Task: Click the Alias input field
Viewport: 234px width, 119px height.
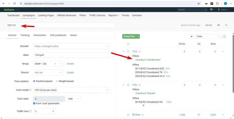Action: tap(72, 55)
